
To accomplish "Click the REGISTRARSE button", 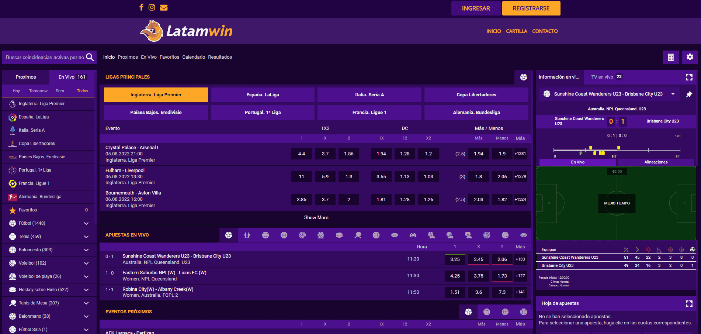I will pyautogui.click(x=531, y=8).
